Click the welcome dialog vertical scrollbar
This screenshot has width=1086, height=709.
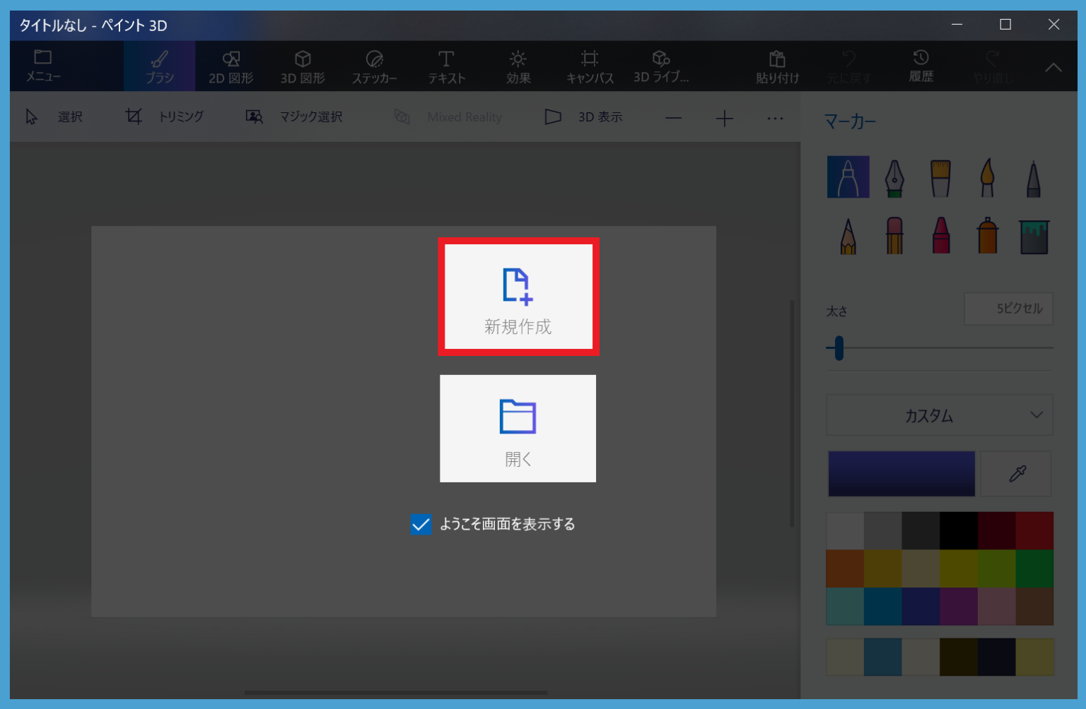[792, 414]
